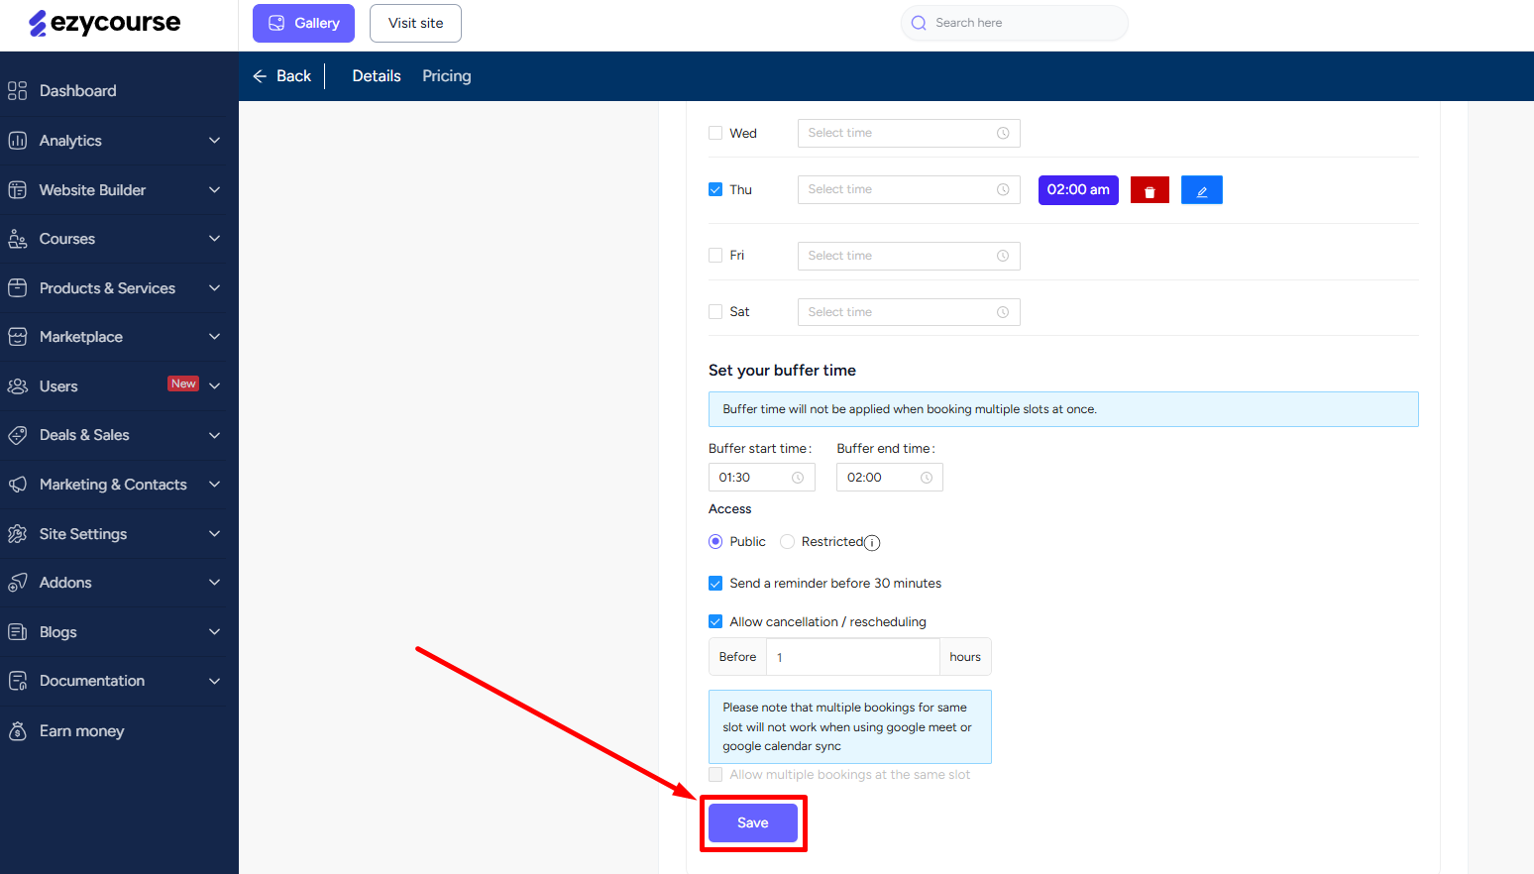Uncheck the Thu day checkbox
The height and width of the screenshot is (874, 1534).
pos(715,189)
